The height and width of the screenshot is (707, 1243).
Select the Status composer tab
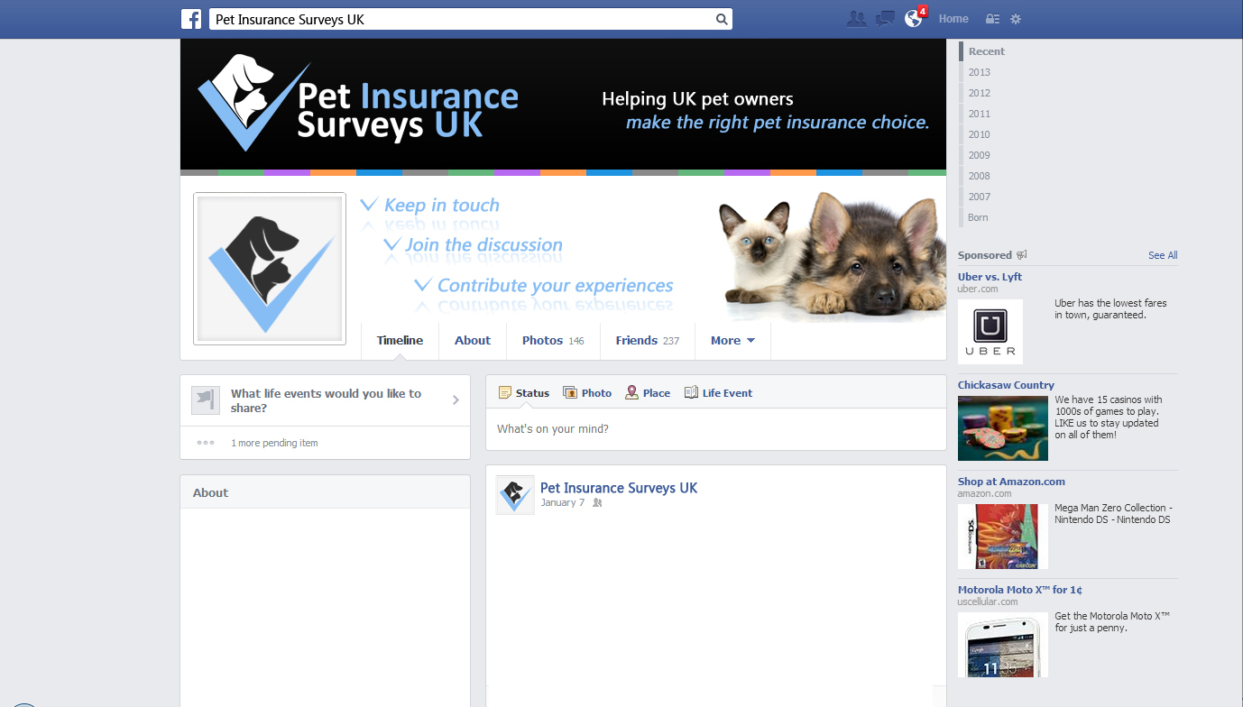(524, 393)
